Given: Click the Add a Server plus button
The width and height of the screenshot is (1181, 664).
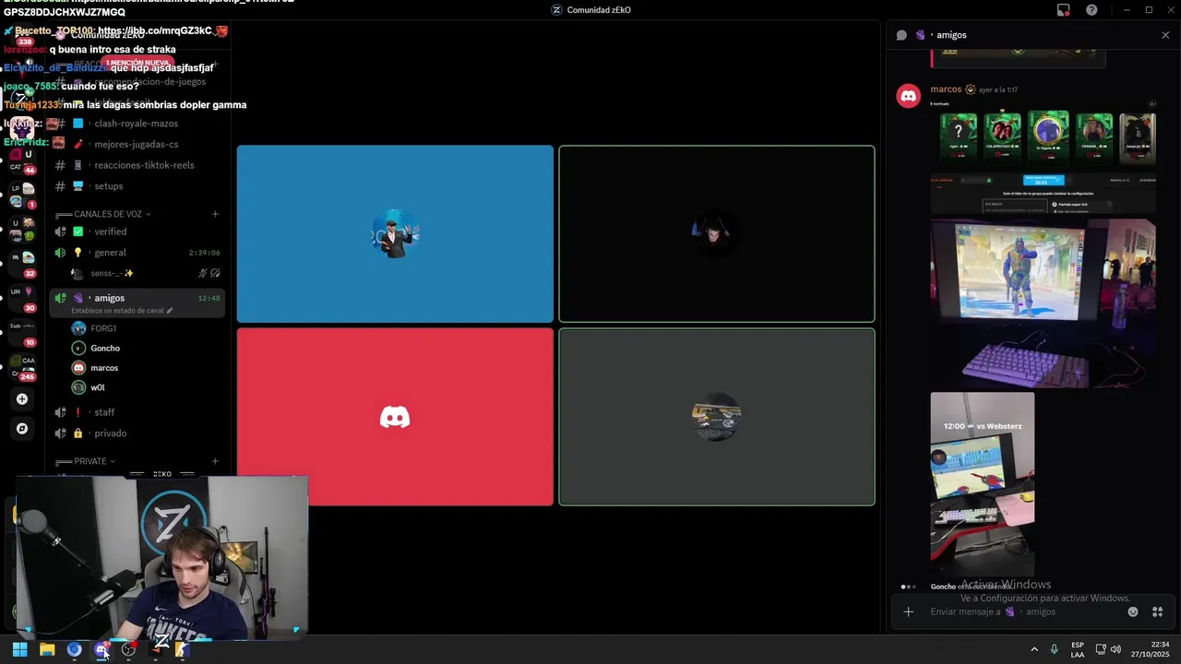Looking at the screenshot, I should (x=22, y=399).
